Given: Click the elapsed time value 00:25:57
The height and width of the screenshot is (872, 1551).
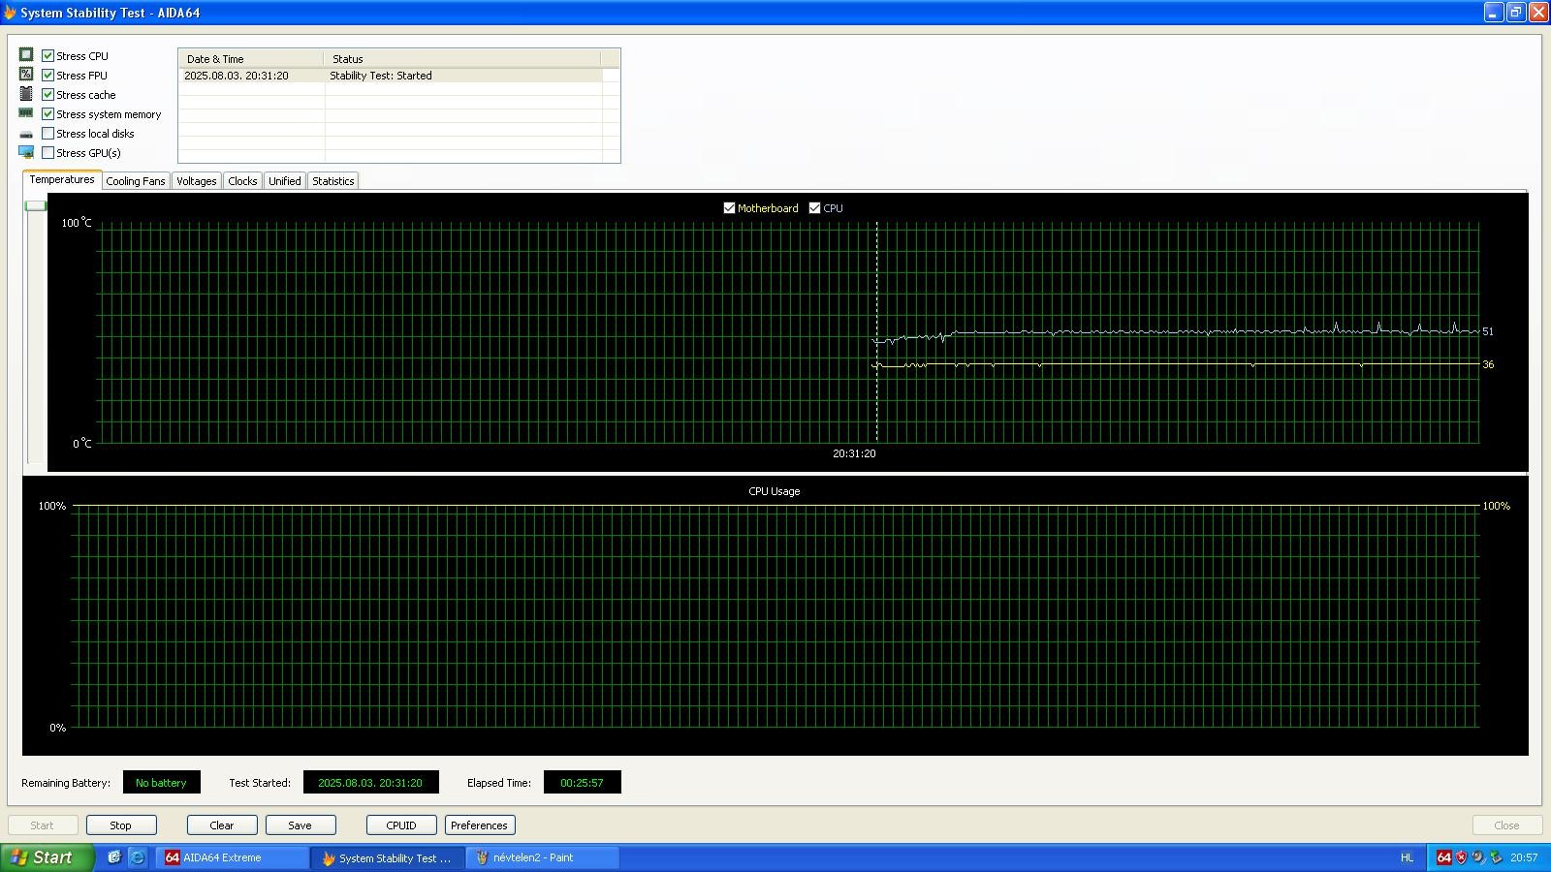Looking at the screenshot, I should tap(582, 783).
